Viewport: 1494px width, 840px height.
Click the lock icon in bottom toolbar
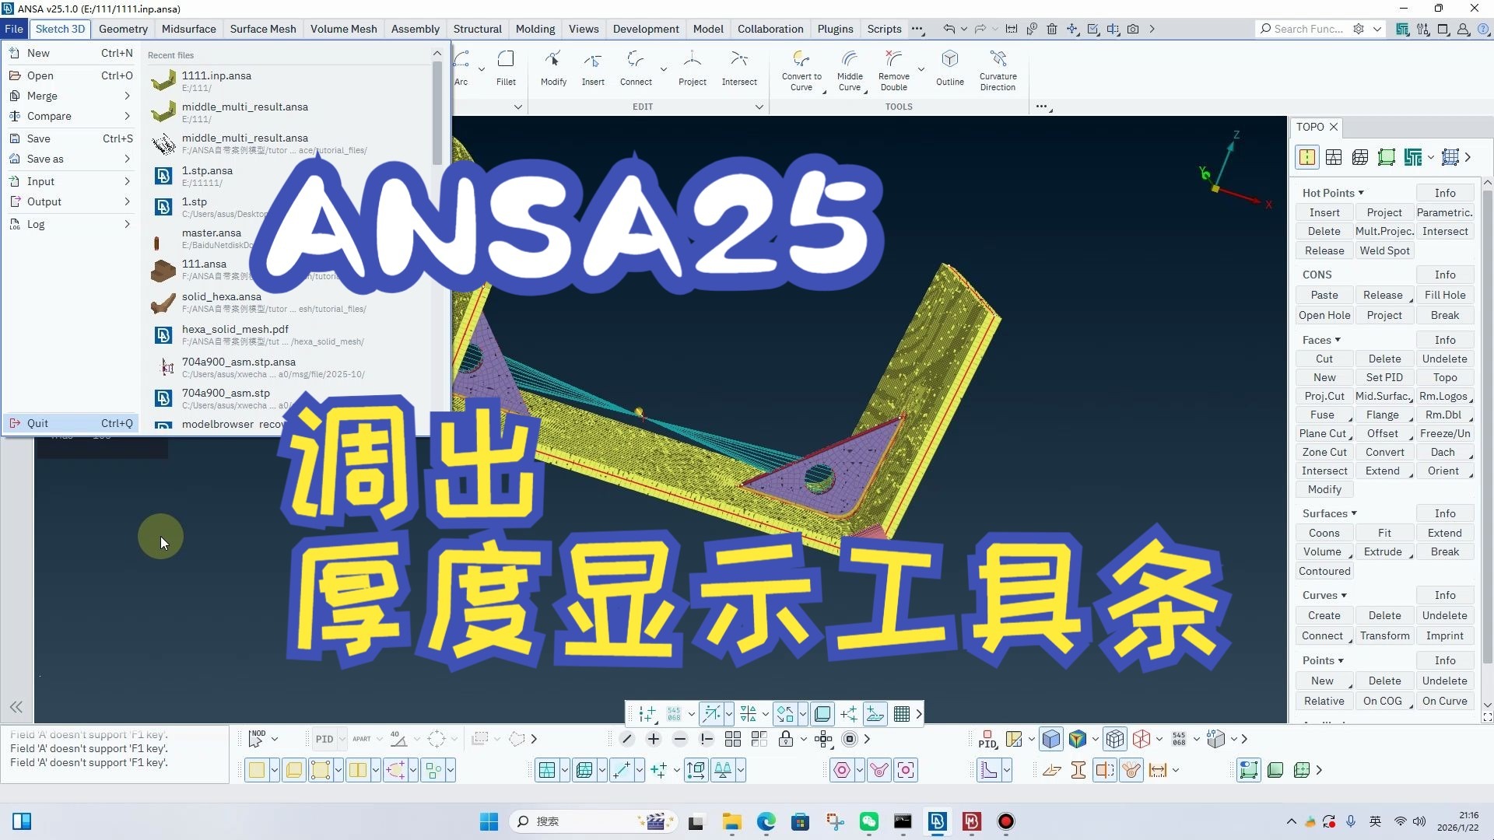click(x=785, y=739)
